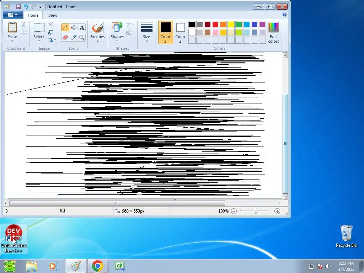Select the Text tool
Viewport: 364px width, 273px height.
[x=82, y=27]
